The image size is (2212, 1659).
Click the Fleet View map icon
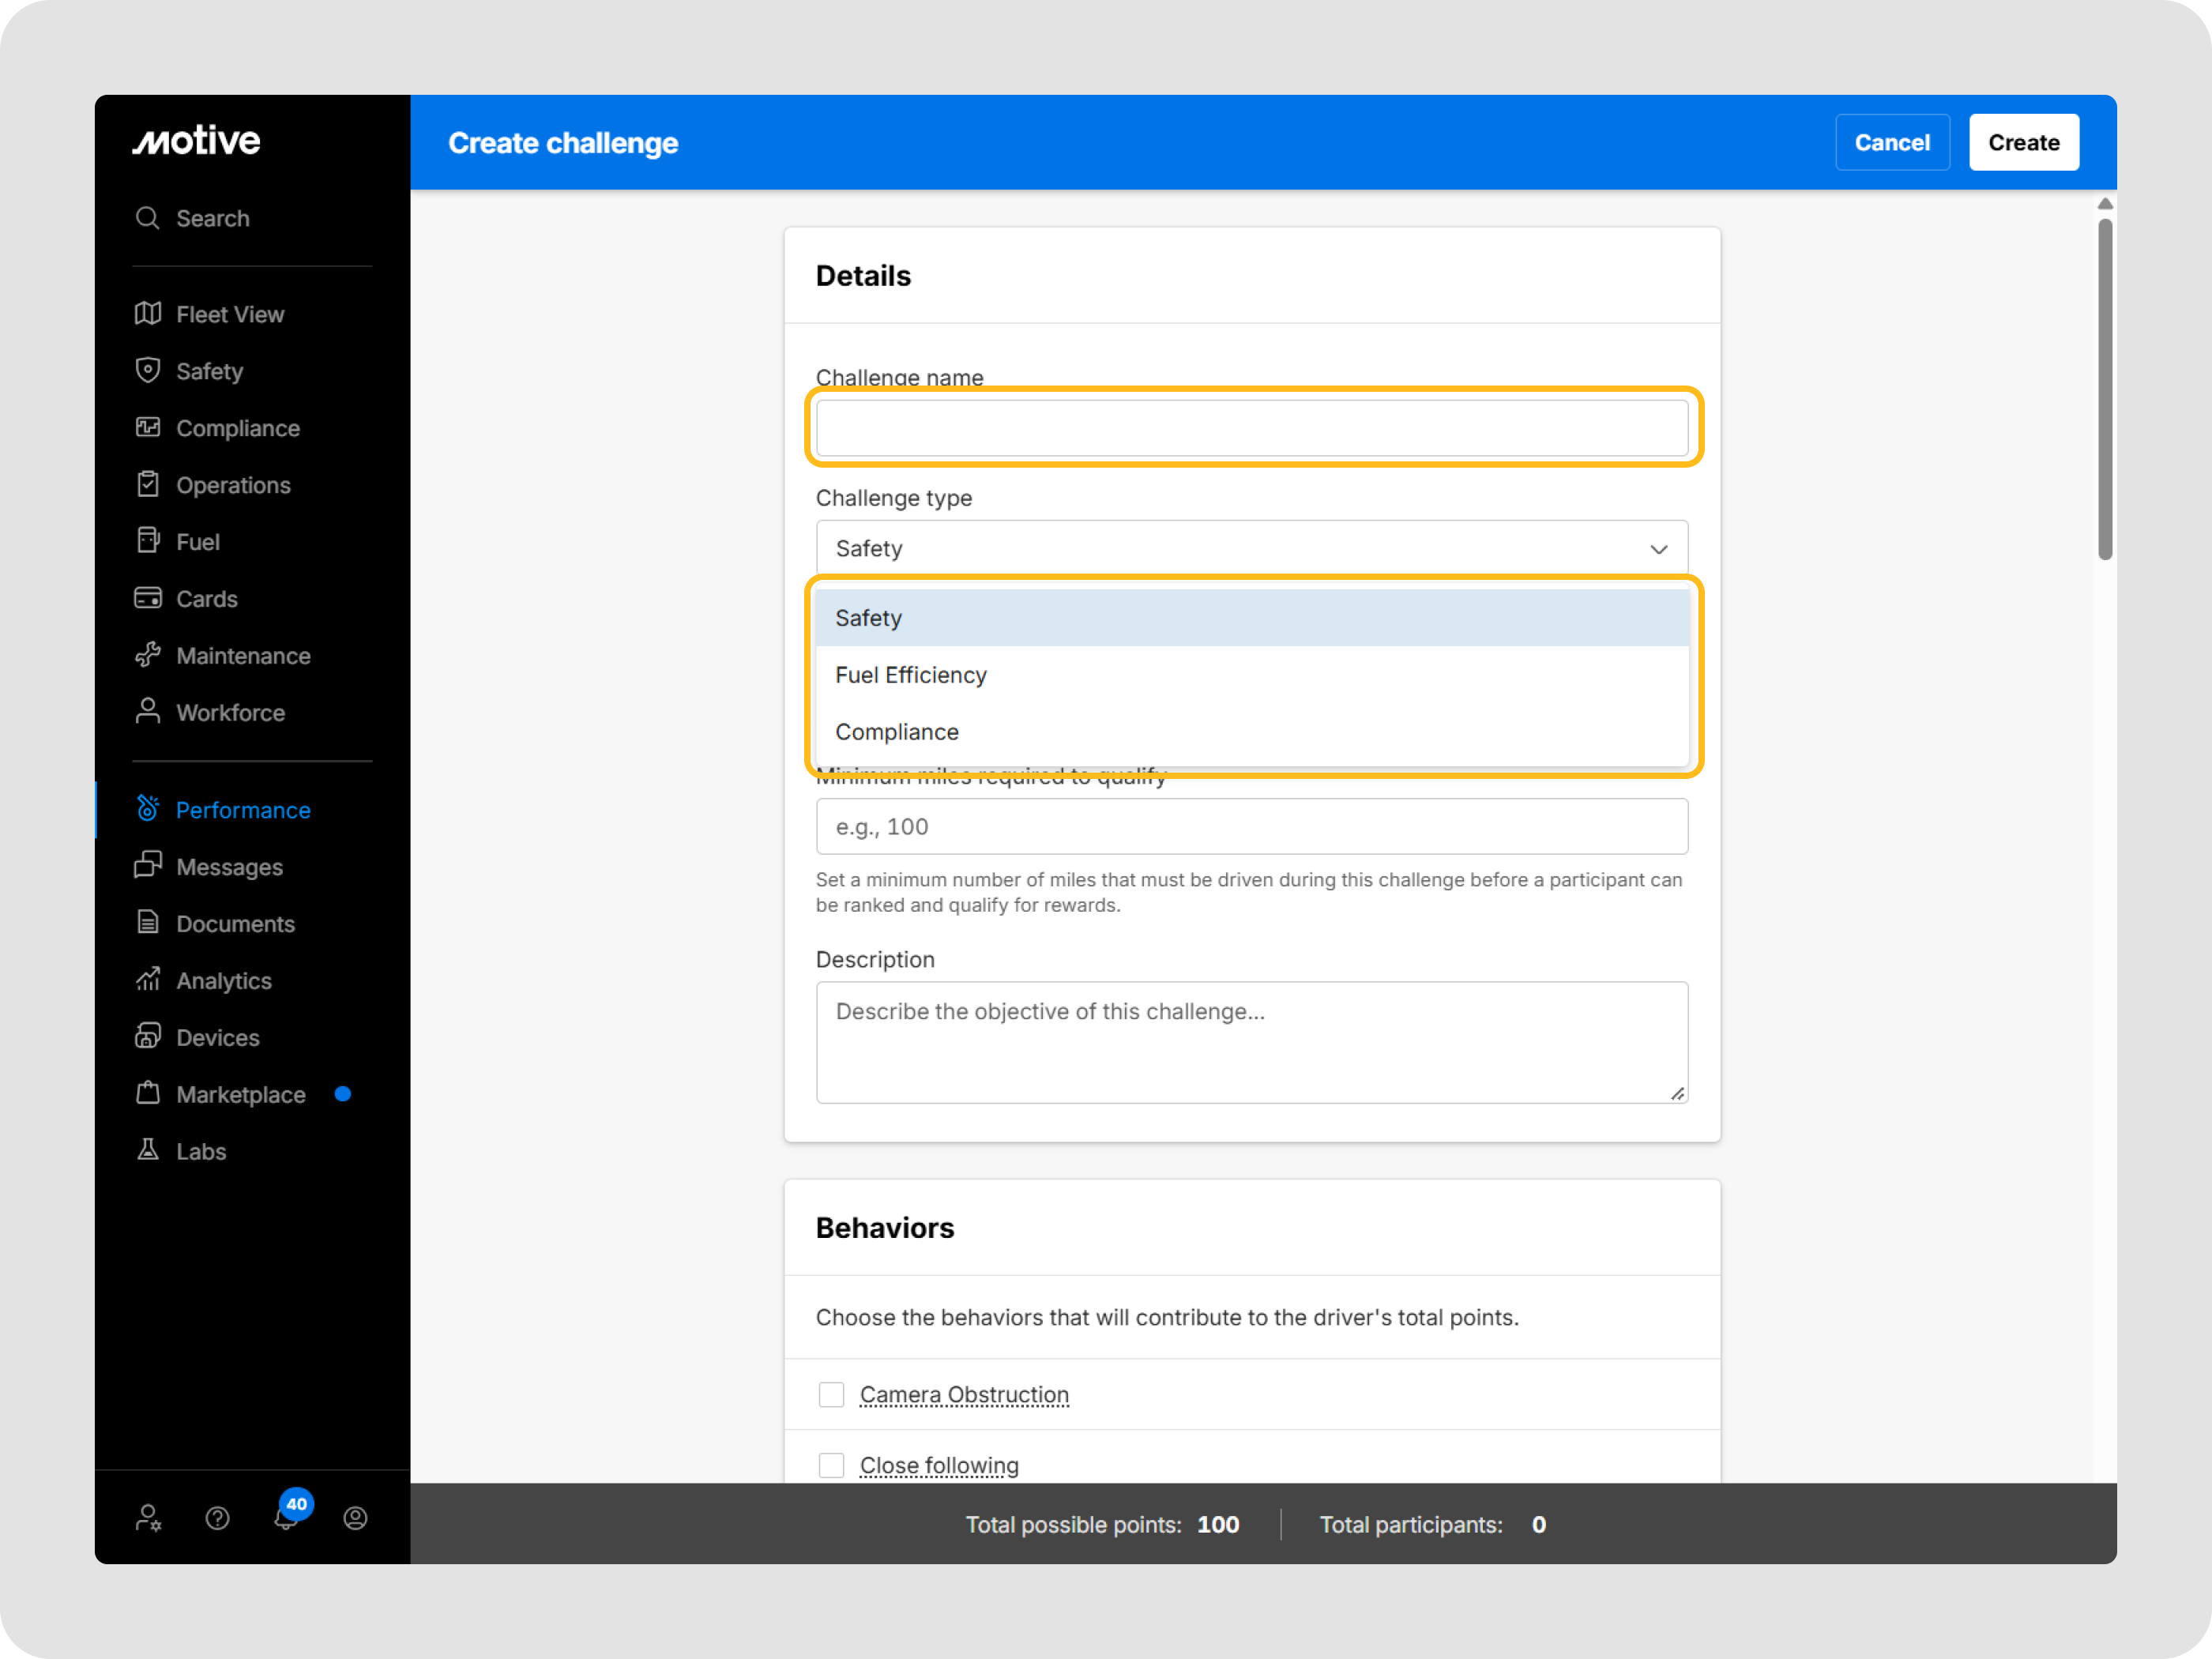pos(148,314)
